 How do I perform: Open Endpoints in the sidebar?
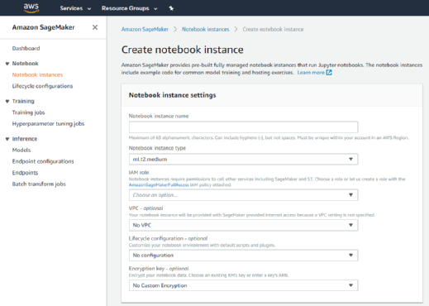click(25, 173)
